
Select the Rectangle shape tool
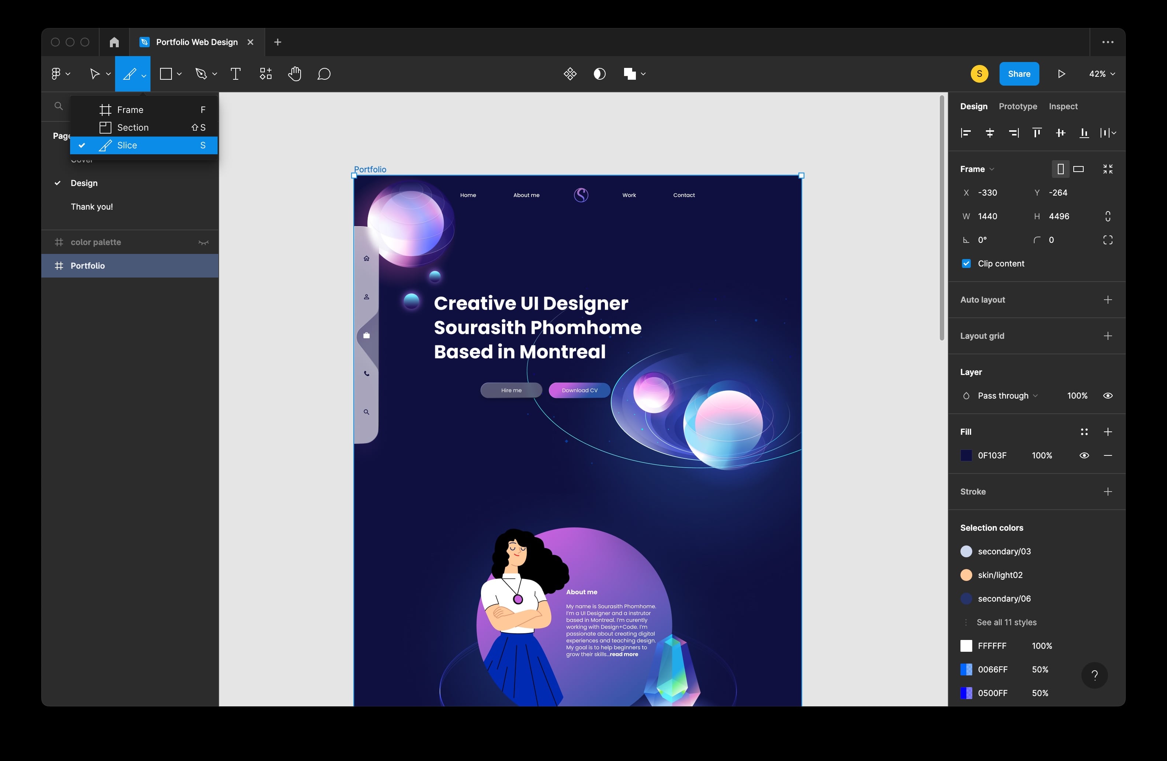tap(166, 73)
